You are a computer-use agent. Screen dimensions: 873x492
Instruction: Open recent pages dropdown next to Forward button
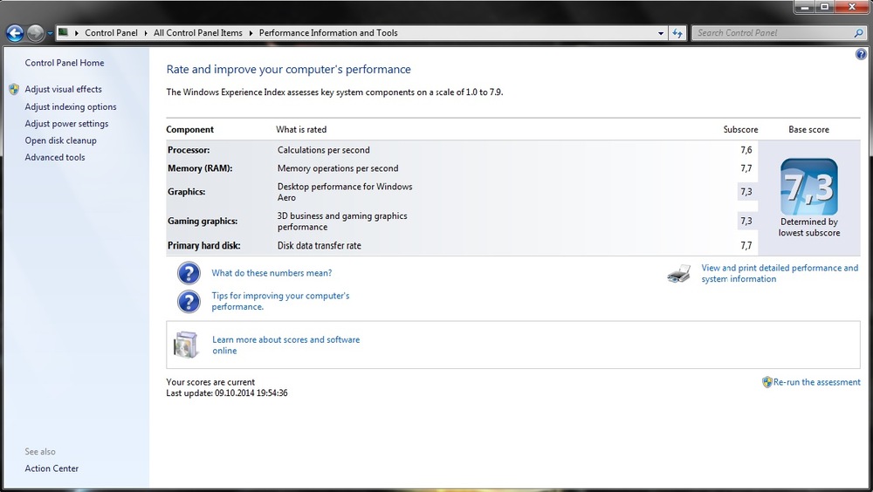50,33
